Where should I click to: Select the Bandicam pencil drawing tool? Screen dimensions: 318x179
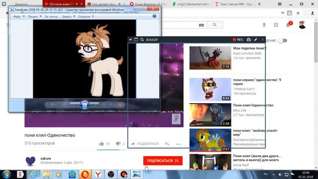click(x=255, y=40)
